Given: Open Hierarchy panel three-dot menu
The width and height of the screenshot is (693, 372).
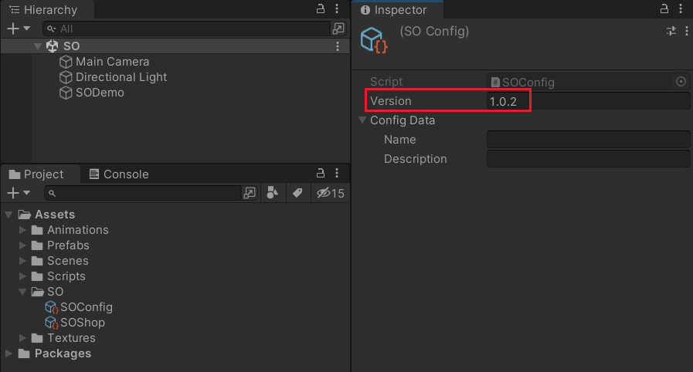Looking at the screenshot, I should pos(337,8).
